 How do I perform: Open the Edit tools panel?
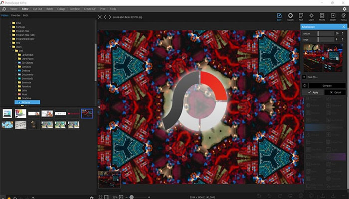pyautogui.click(x=279, y=16)
